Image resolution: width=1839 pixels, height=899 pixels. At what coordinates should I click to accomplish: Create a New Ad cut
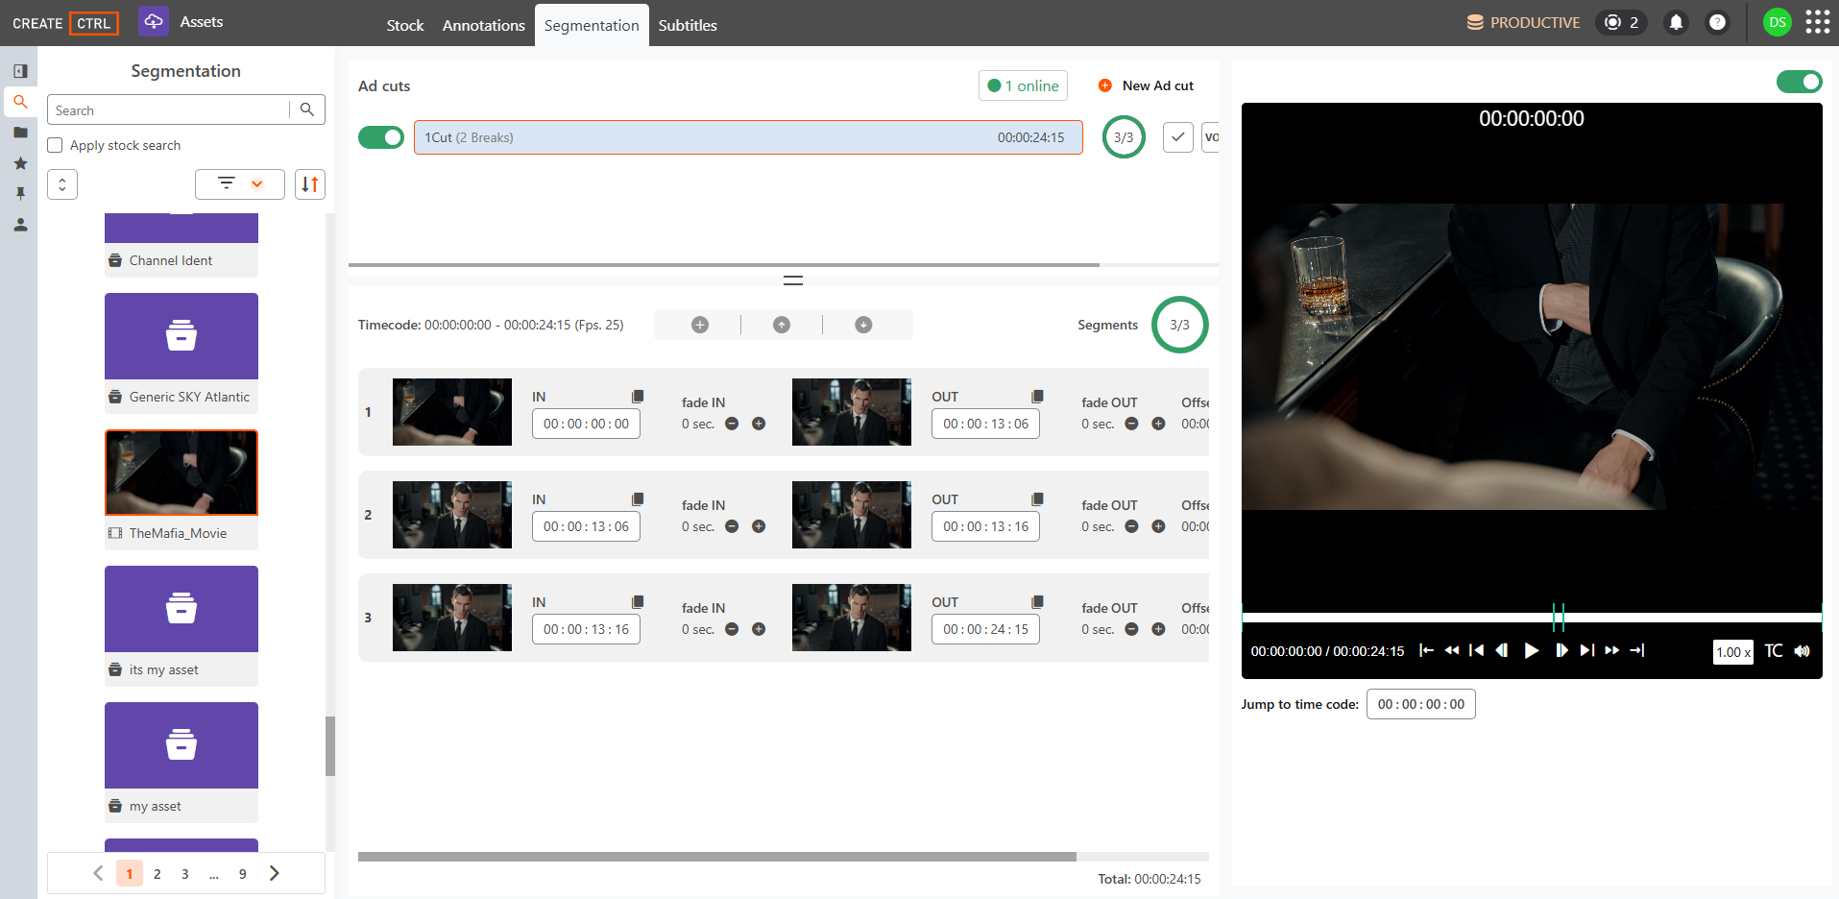[x=1146, y=85]
